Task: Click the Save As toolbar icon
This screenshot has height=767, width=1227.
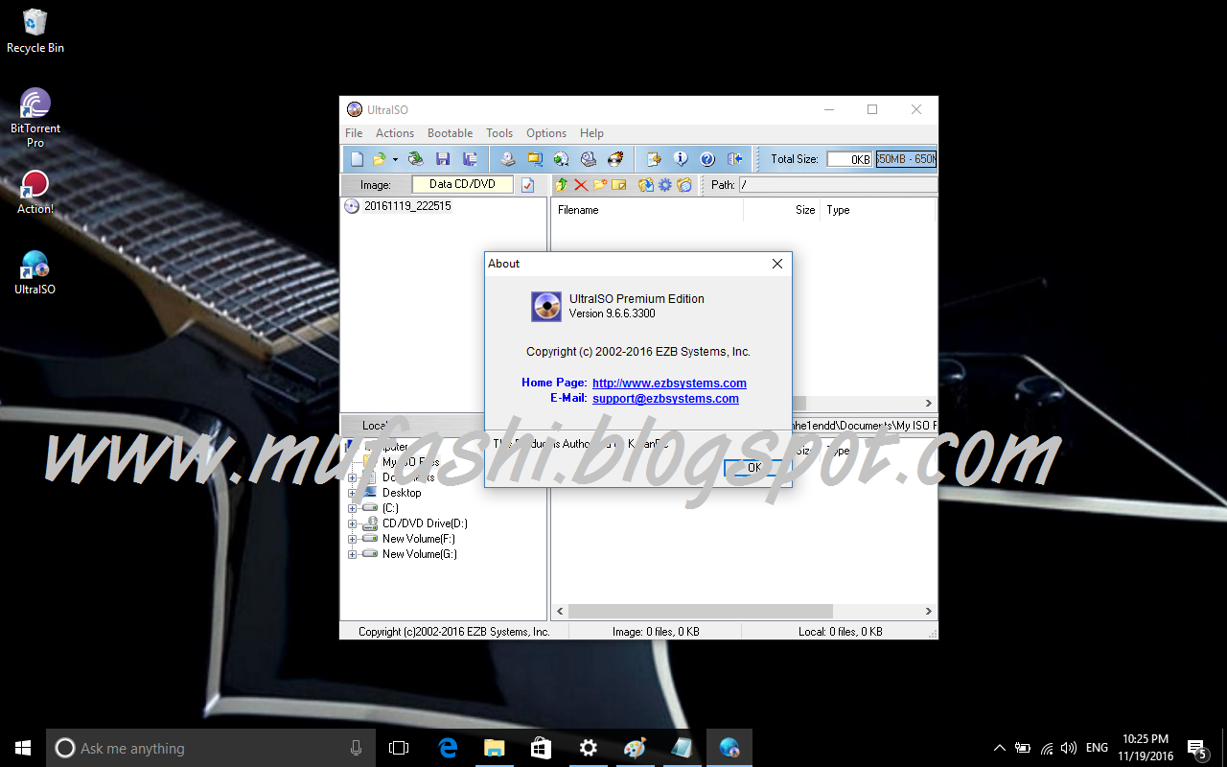Action: [471, 159]
